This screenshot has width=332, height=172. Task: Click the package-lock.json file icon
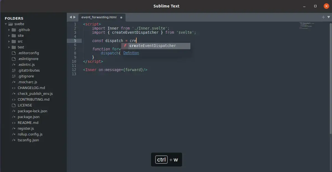[14, 111]
